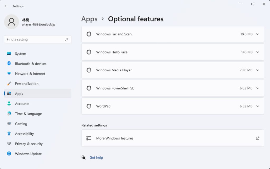Click the Bluetooth icon in sidebar

[x=9, y=64]
